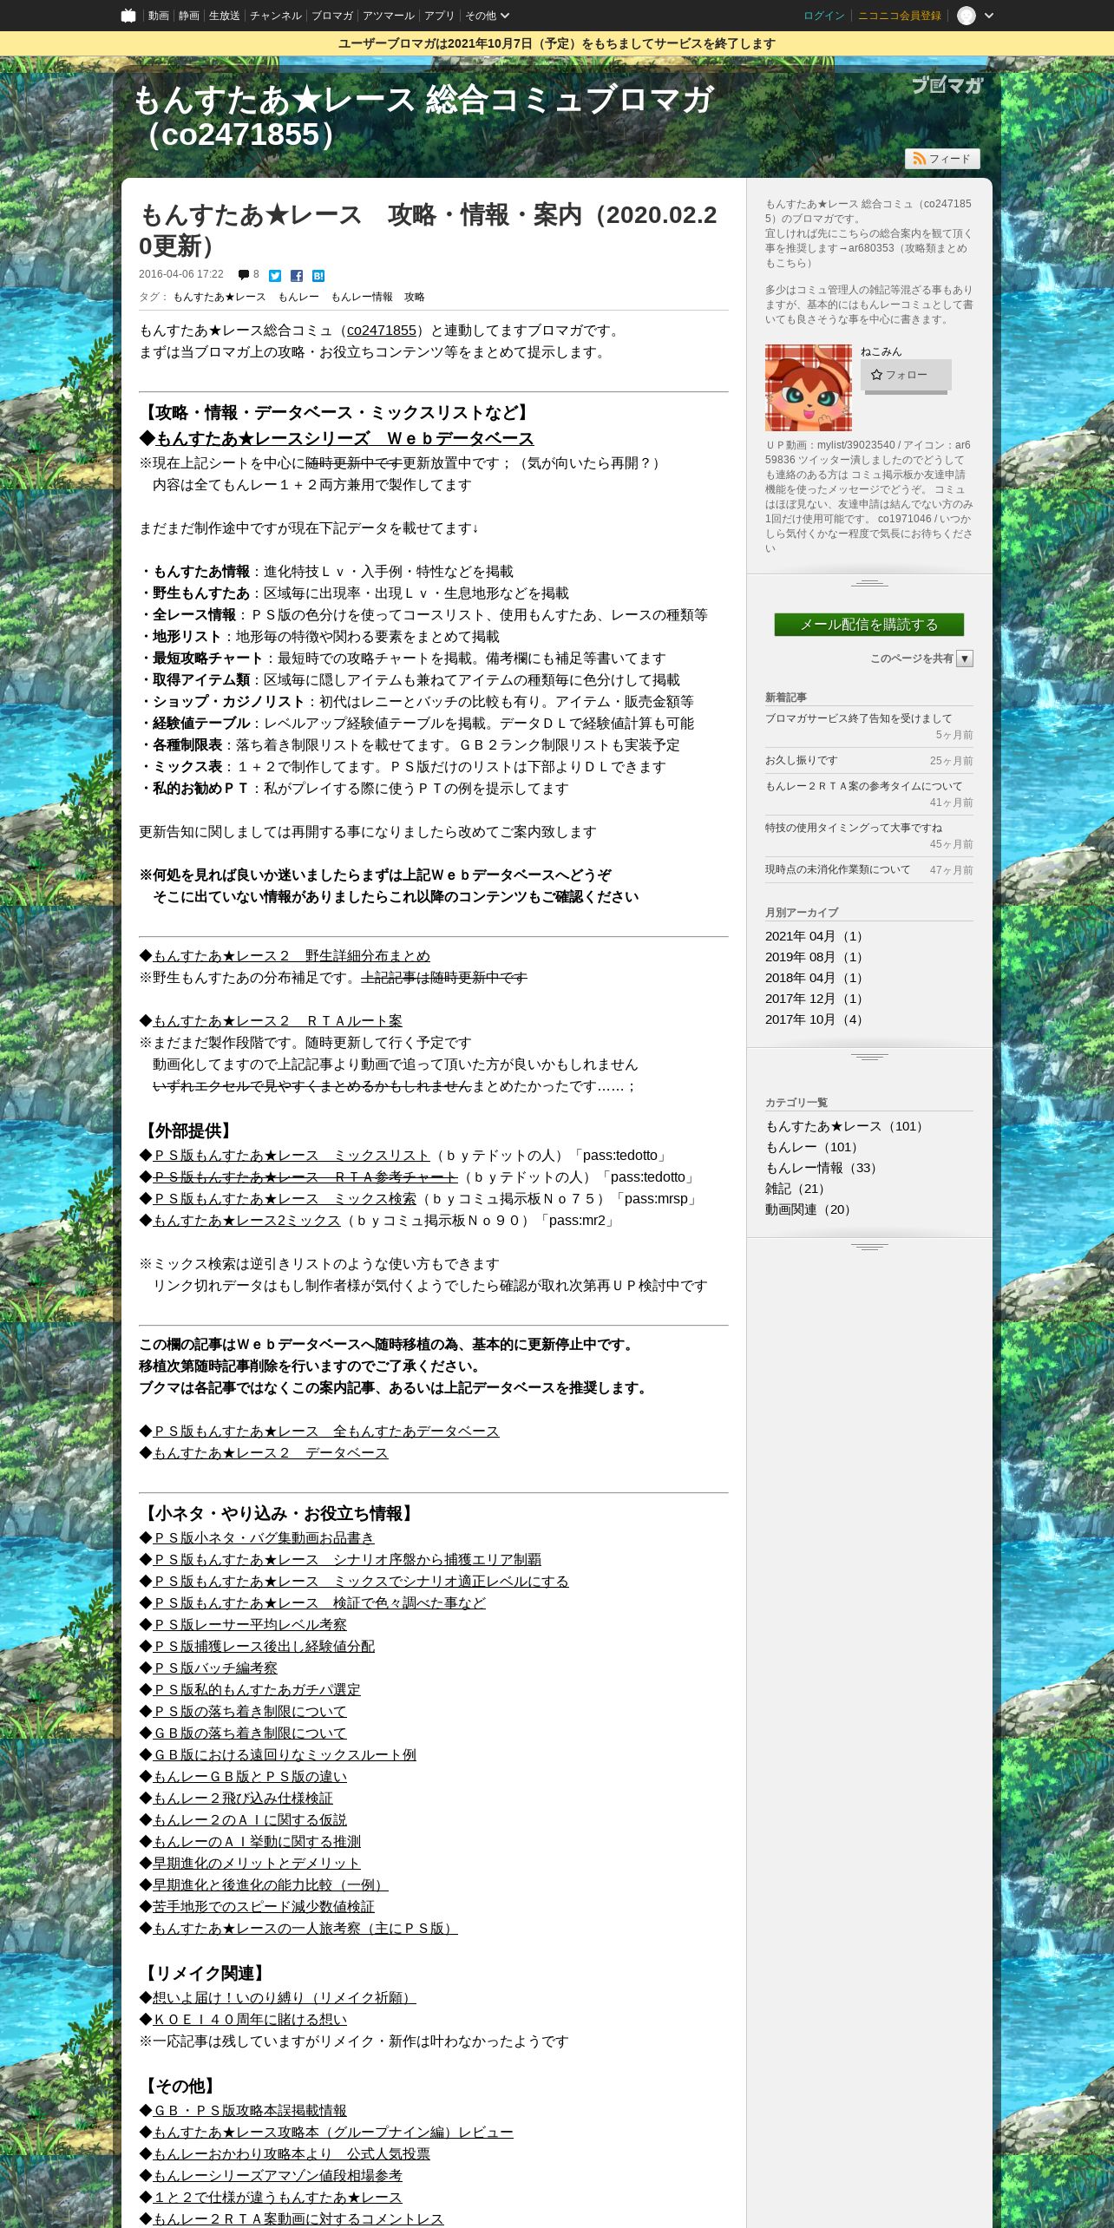Open PS版 全もんすたあデータベース link
This screenshot has height=2228, width=1114.
pos(326,1432)
